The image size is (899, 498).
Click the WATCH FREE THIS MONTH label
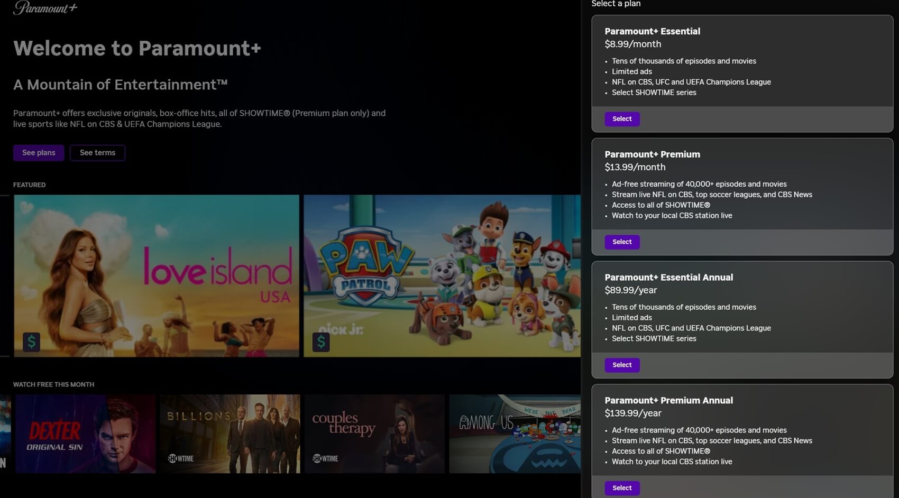pos(54,384)
